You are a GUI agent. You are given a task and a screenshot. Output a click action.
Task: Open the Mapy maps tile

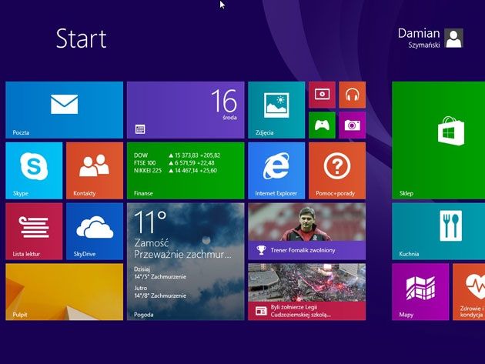[420, 292]
